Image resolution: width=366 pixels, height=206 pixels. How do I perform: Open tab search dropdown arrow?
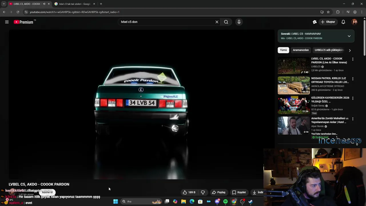tap(4, 4)
